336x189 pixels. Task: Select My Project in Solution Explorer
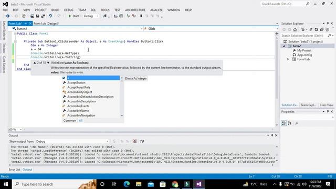(304, 50)
